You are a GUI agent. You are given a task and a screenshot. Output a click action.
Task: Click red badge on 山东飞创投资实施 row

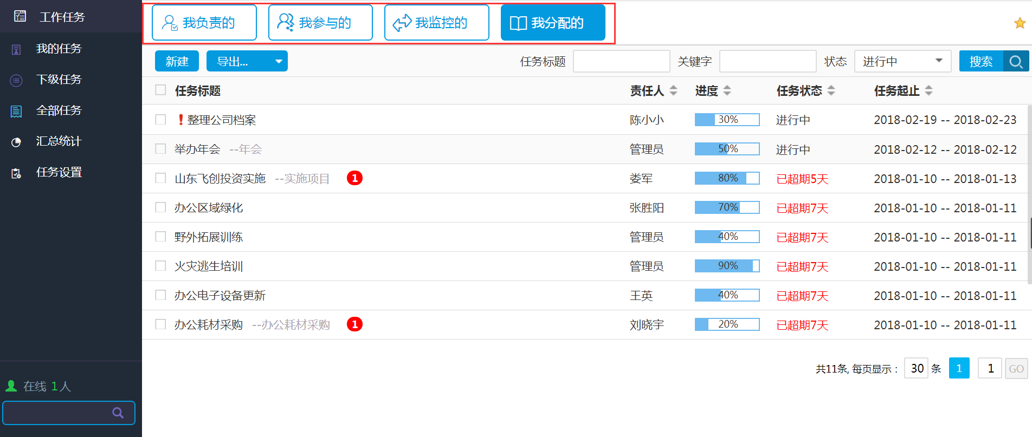(x=354, y=178)
